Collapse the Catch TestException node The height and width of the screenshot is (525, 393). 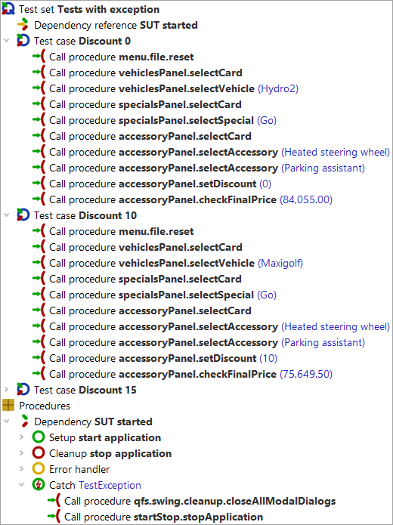(22, 484)
